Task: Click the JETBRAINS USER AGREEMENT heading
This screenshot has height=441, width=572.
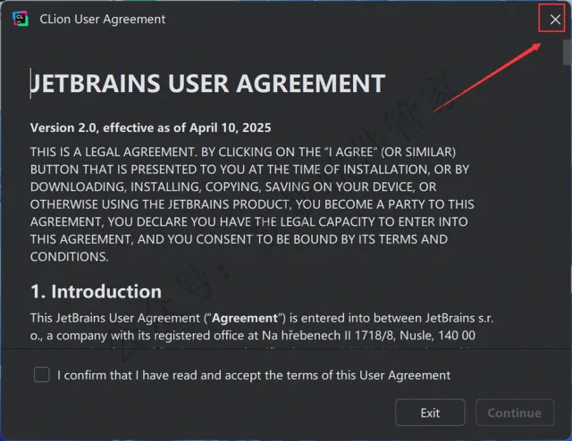Action: pyautogui.click(x=207, y=83)
